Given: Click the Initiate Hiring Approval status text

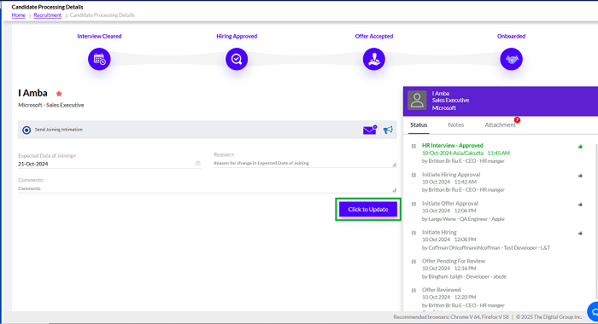Looking at the screenshot, I should [451, 175].
